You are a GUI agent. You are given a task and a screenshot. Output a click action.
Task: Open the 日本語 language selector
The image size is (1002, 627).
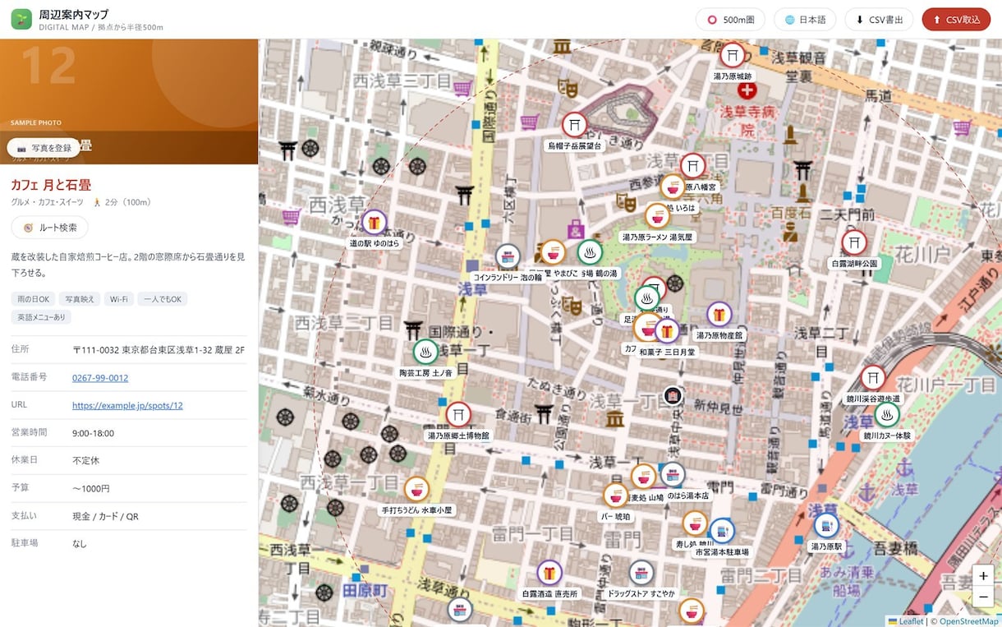[x=805, y=20]
